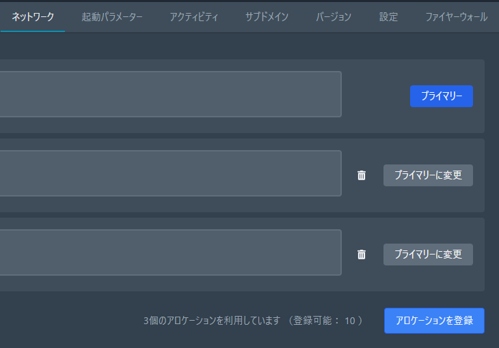Click empty space left of プライマリー button
Image resolution: width=499 pixels, height=348 pixels.
click(376, 96)
